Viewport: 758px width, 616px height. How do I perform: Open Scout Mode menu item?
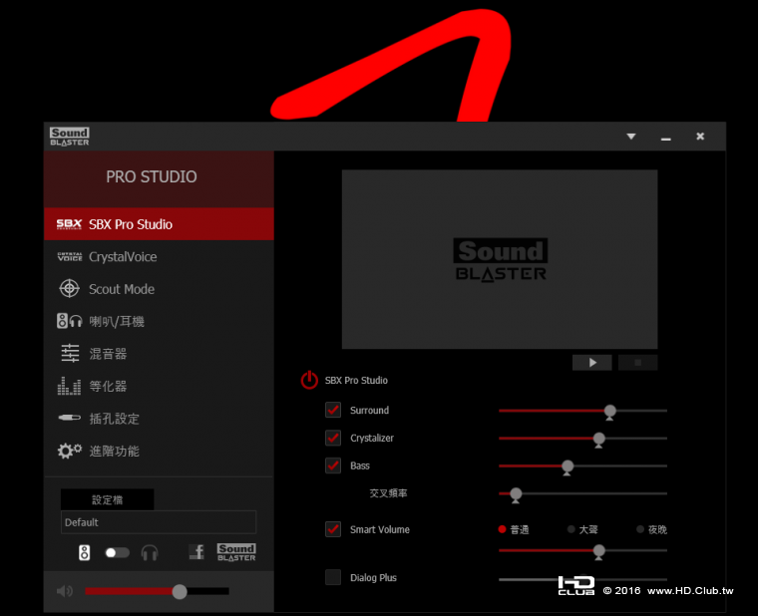159,289
